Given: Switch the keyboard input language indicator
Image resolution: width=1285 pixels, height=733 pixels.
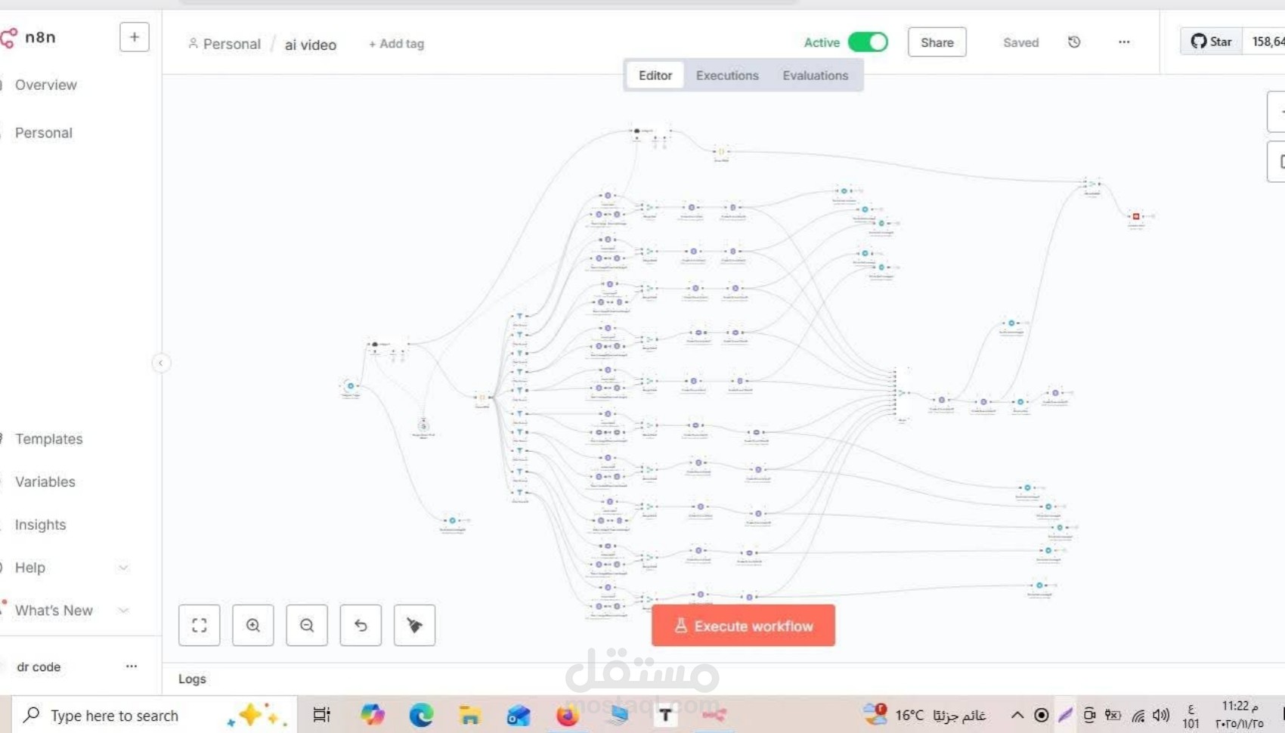Looking at the screenshot, I should (1191, 716).
